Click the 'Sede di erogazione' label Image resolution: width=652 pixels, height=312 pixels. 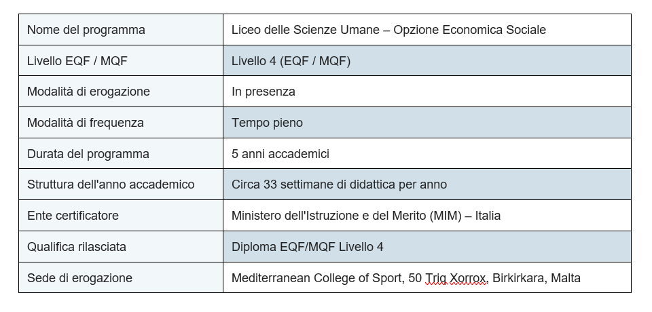tap(79, 278)
